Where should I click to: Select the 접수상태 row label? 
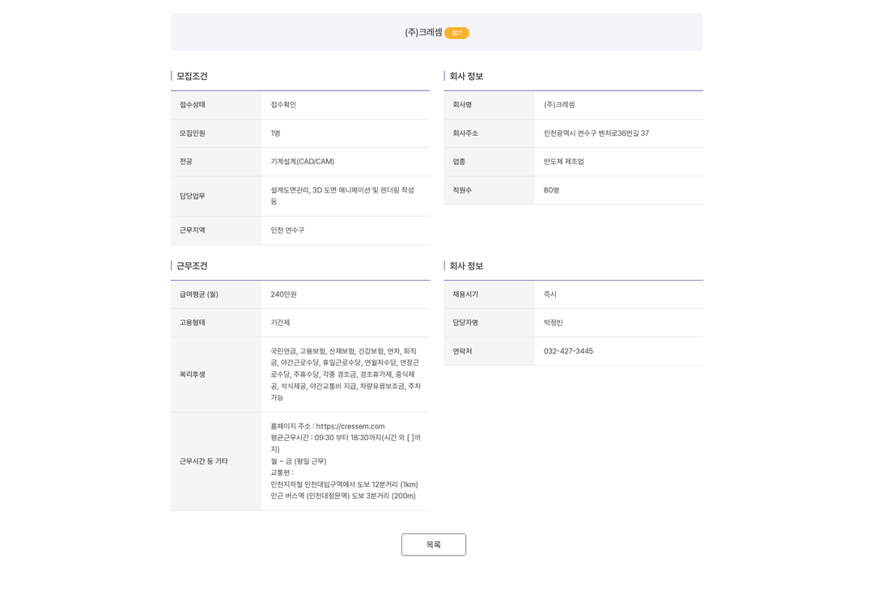pyautogui.click(x=192, y=104)
